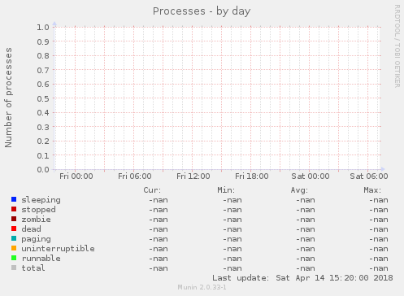Click the 'paging' legend label
This screenshot has width=404, height=296.
coord(36,239)
